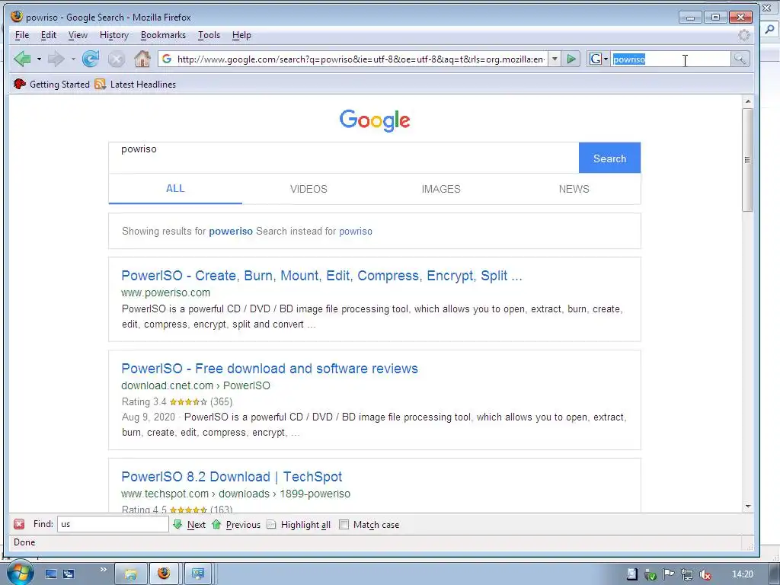Open the third taskbar application button

coord(198,574)
